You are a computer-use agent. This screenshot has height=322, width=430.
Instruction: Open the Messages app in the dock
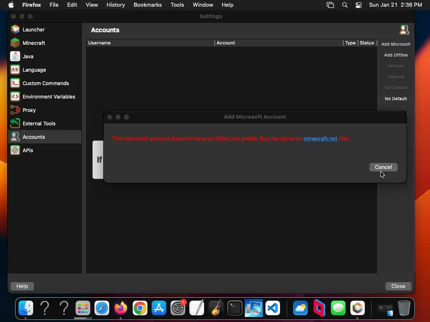point(338,308)
